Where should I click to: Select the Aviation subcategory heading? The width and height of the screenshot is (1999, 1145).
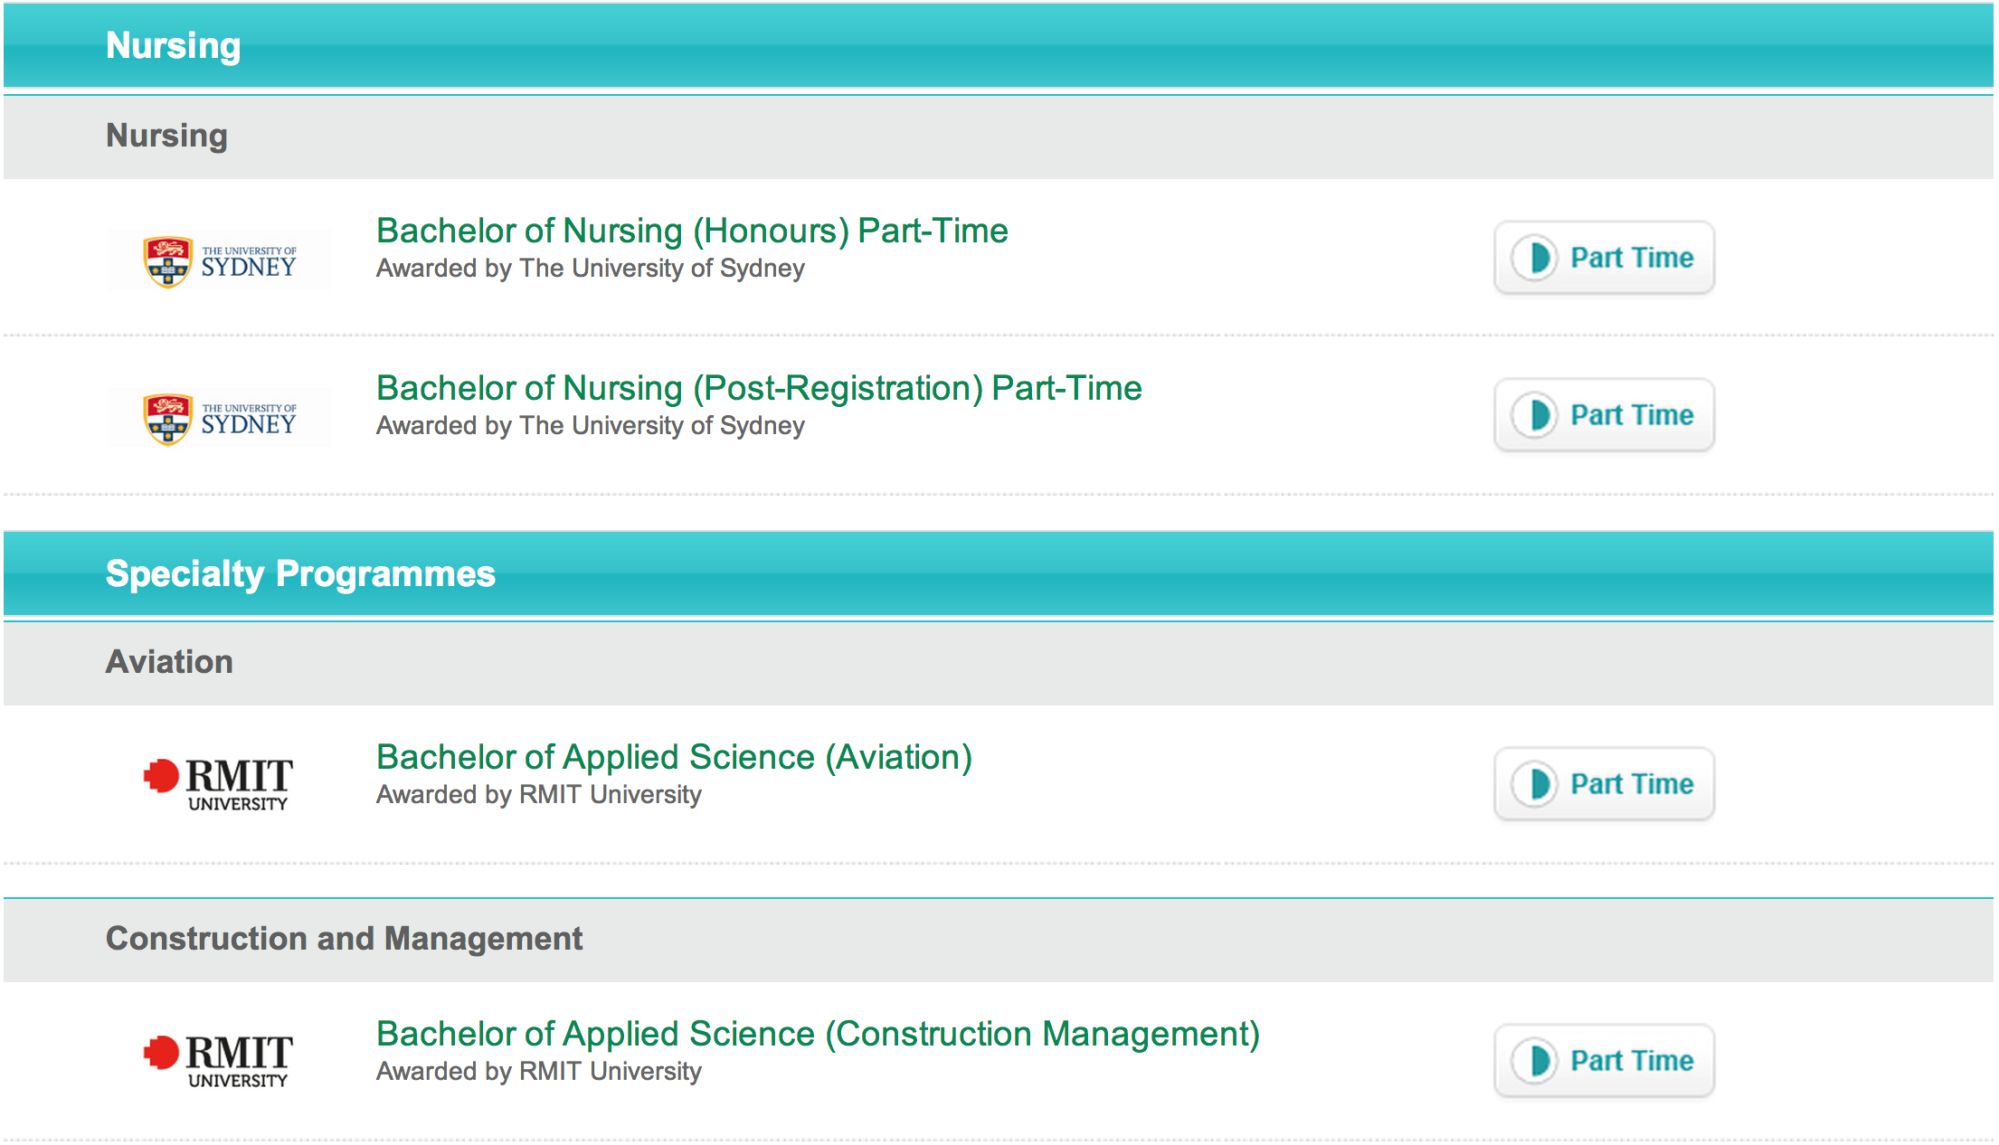tap(169, 662)
